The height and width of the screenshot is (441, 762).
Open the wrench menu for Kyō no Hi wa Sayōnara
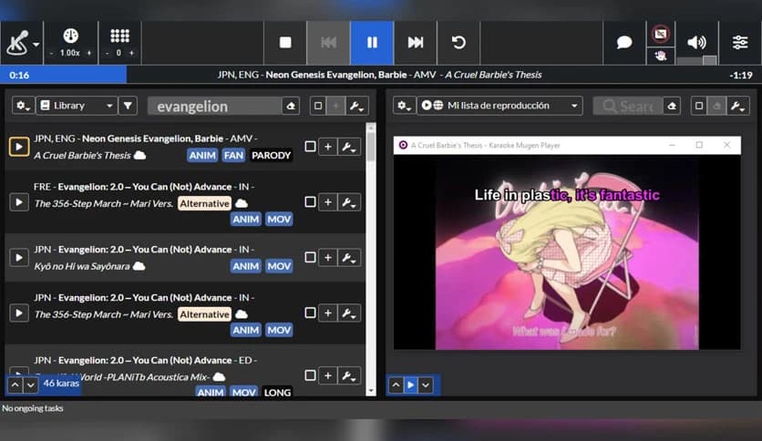coord(349,258)
